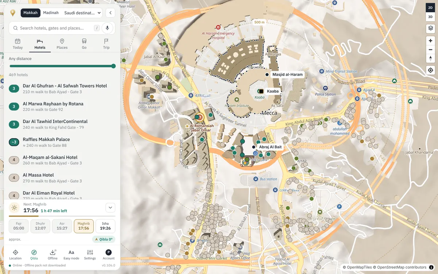Open Dar Al Tawhid InterContinental listing
The width and height of the screenshot is (438, 274).
(x=62, y=124)
